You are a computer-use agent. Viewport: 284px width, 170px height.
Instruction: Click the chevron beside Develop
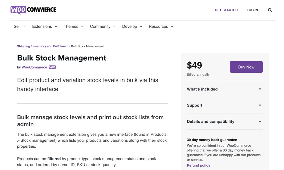click(x=141, y=27)
